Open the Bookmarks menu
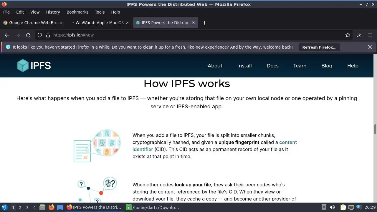Image resolution: width=377 pixels, height=212 pixels. (77, 12)
